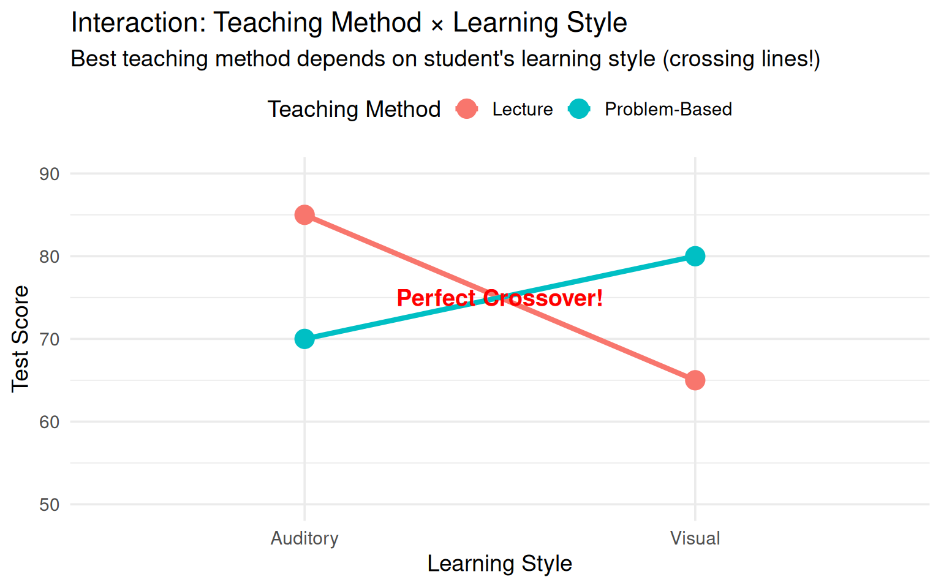
Task: Click the subtitle about crossing lines
Action: (445, 59)
